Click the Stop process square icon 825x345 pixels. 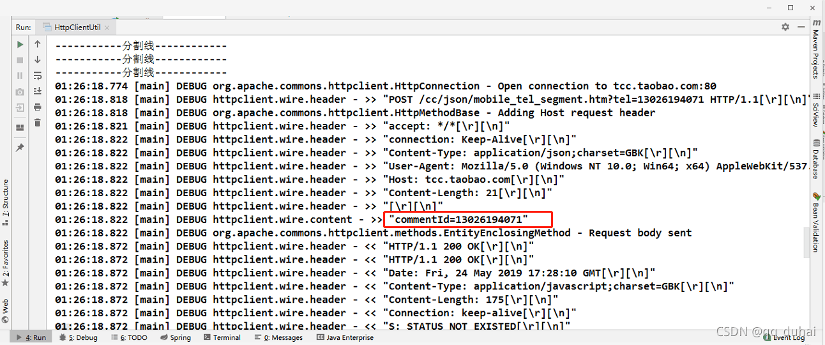click(20, 60)
